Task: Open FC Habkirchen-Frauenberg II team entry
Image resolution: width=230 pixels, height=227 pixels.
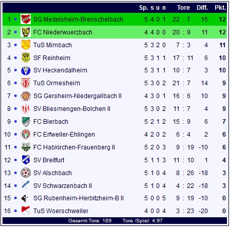Action: tap(74, 147)
